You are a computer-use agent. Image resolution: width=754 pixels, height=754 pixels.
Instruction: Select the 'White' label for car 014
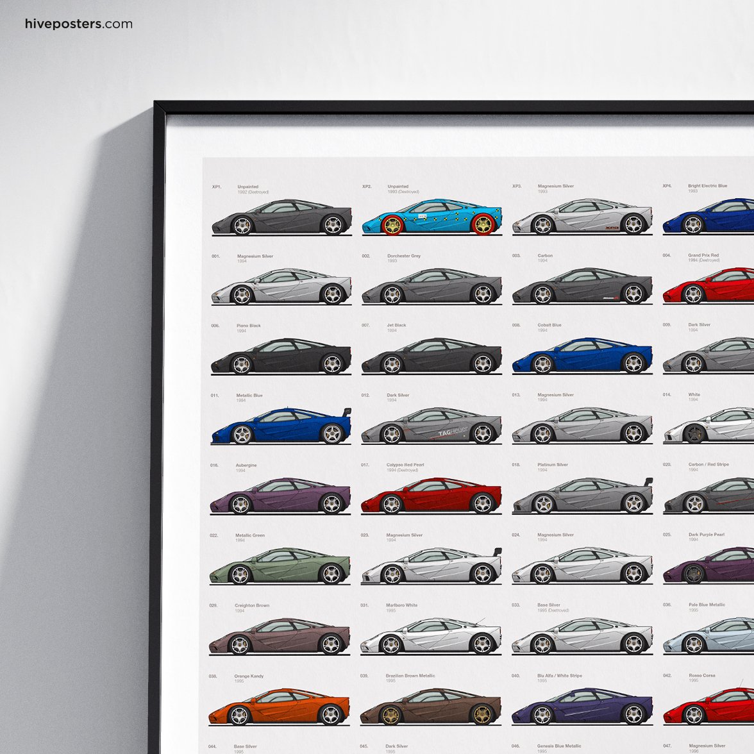694,394
